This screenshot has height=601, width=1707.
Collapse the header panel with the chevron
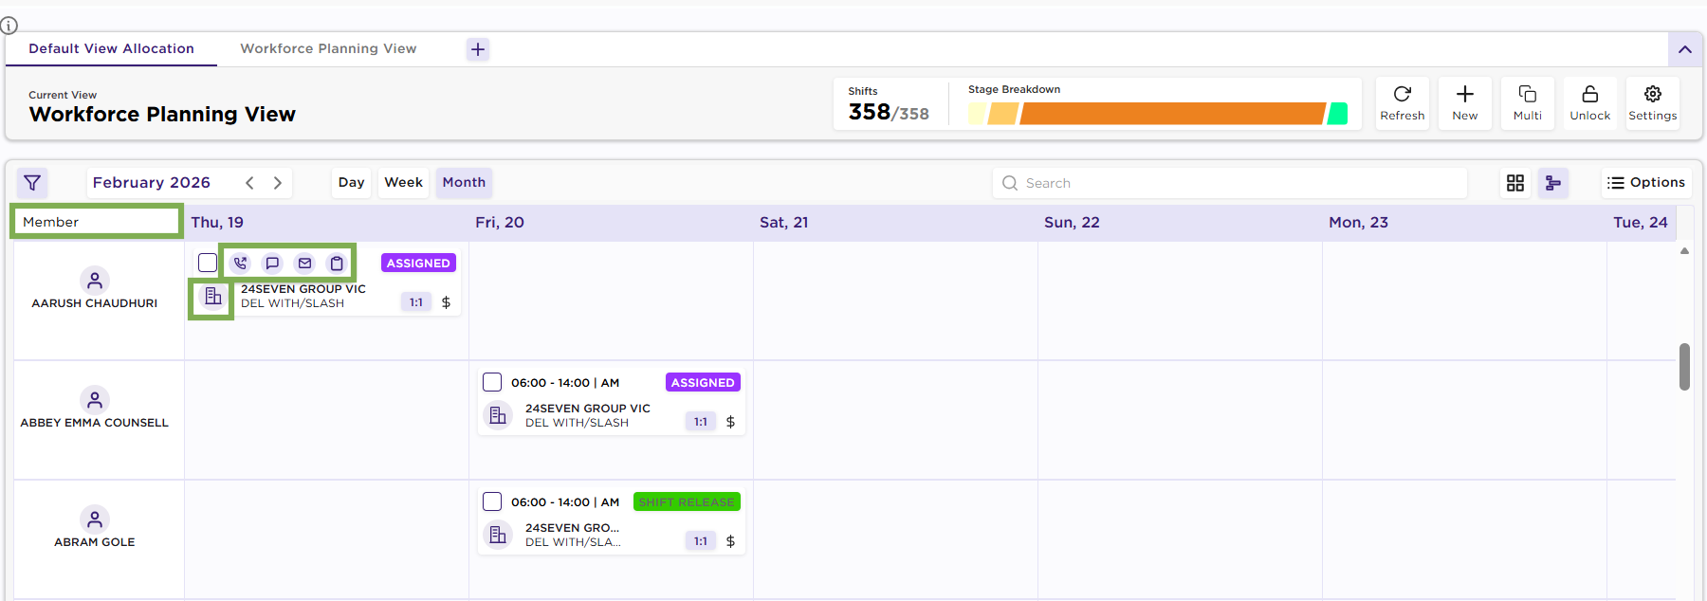pyautogui.click(x=1685, y=49)
